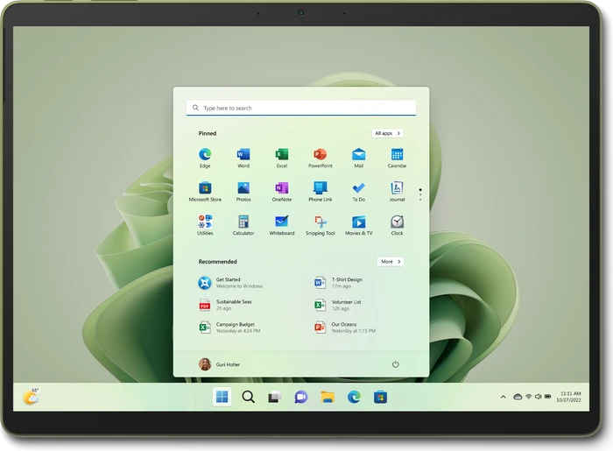
Task: Click the Type here to search box
Action: tap(301, 108)
